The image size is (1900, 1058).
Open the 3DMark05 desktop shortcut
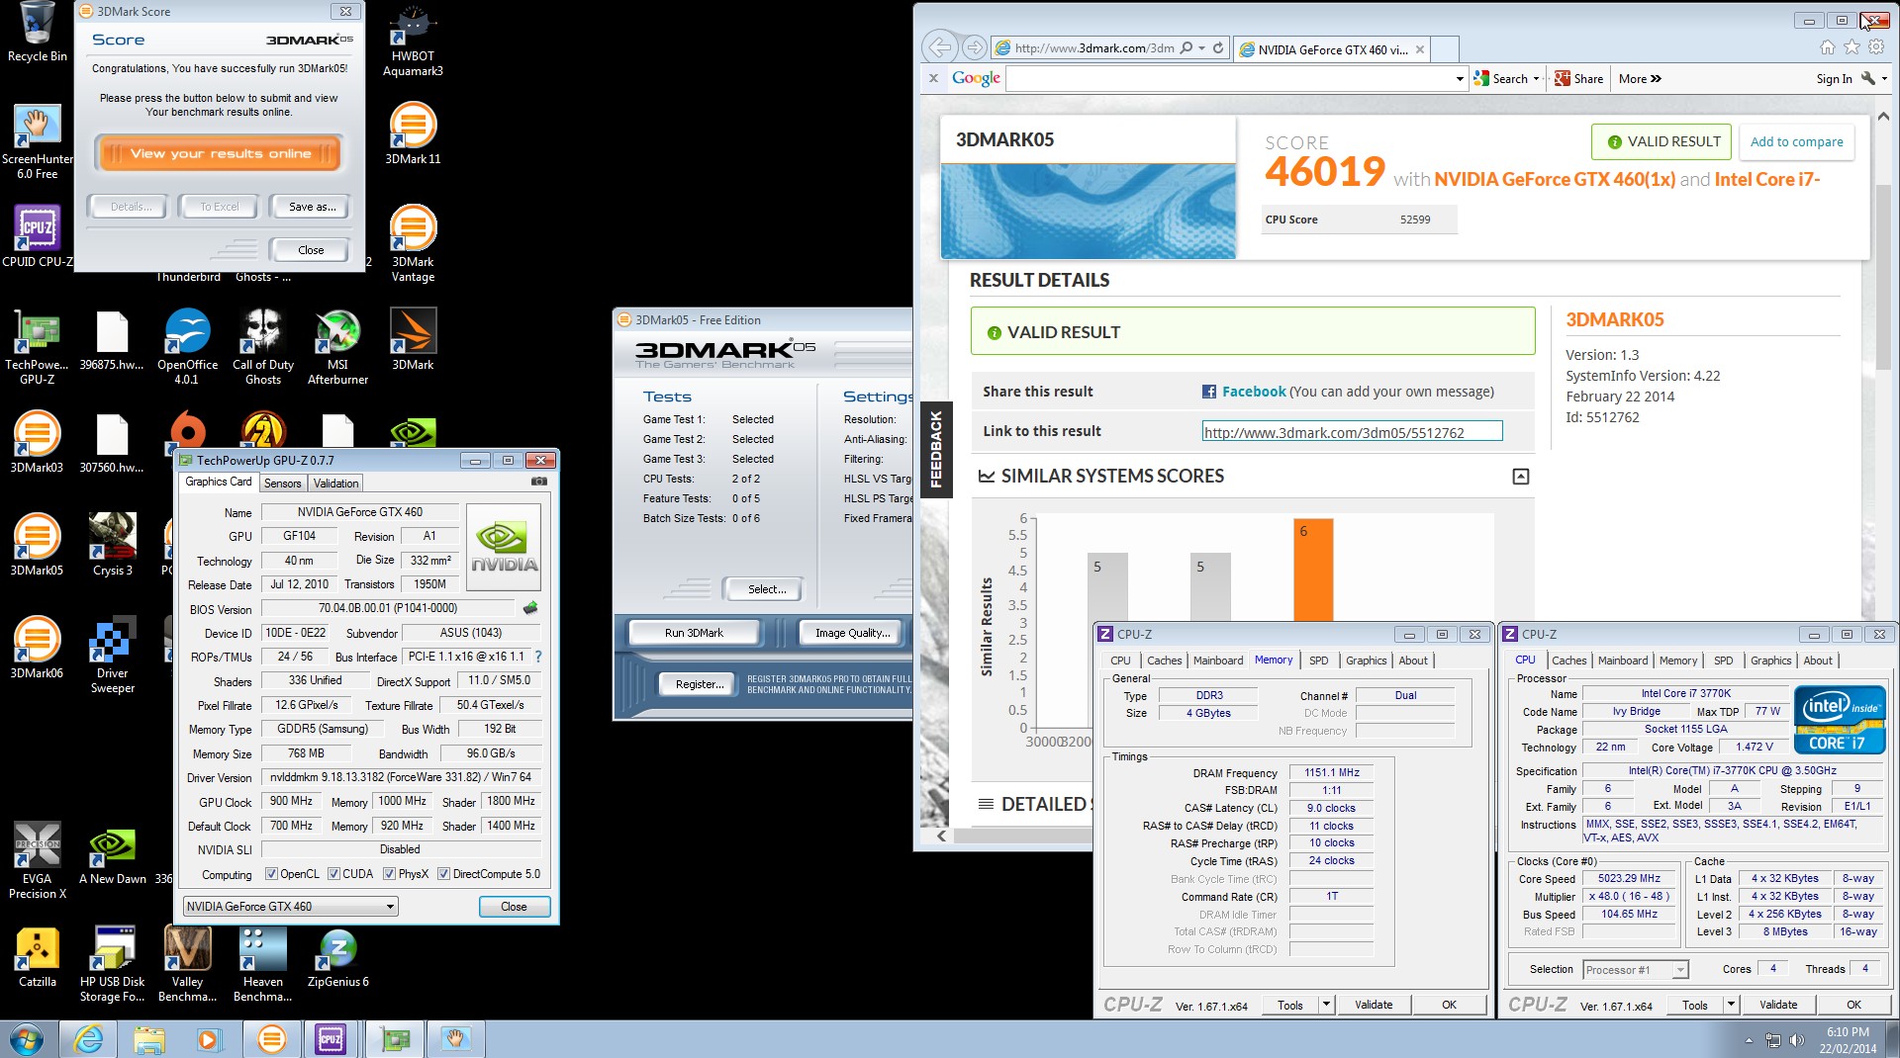(37, 545)
